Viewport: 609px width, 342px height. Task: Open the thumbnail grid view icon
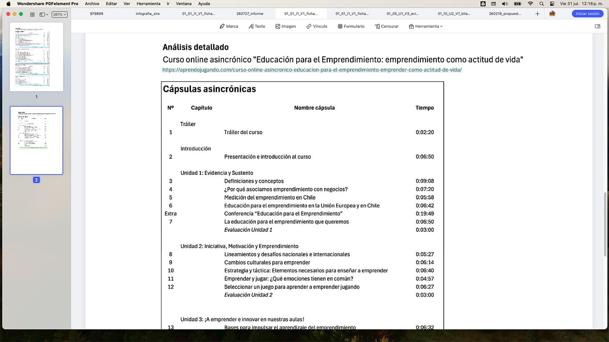pyautogui.click(x=32, y=14)
